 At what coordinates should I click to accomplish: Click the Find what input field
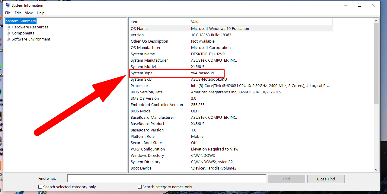pos(167,179)
